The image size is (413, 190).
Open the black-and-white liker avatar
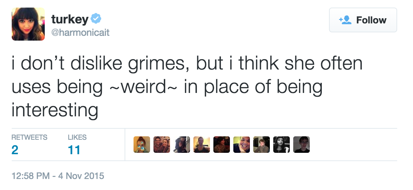click(x=282, y=145)
